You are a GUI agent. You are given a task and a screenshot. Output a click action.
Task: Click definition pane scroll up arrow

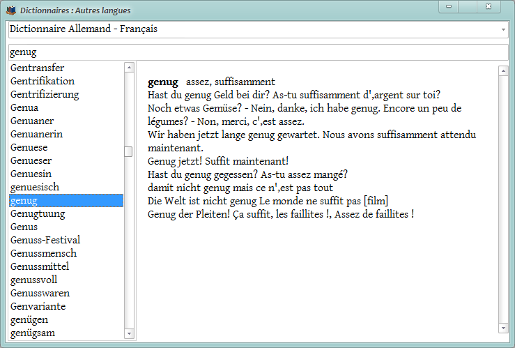(503, 70)
